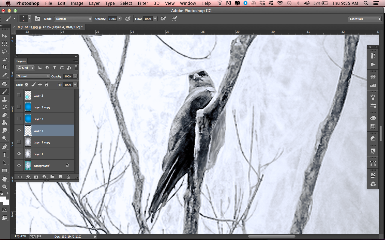Open Flow value dropdown arrow
Screen dimensions: 385x240
(x=155, y=19)
